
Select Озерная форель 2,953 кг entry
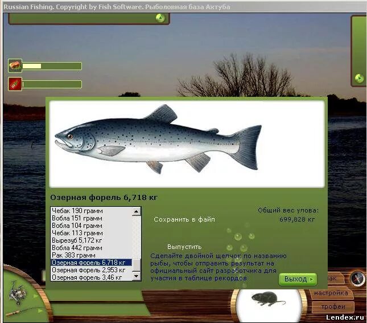pyautogui.click(x=91, y=270)
